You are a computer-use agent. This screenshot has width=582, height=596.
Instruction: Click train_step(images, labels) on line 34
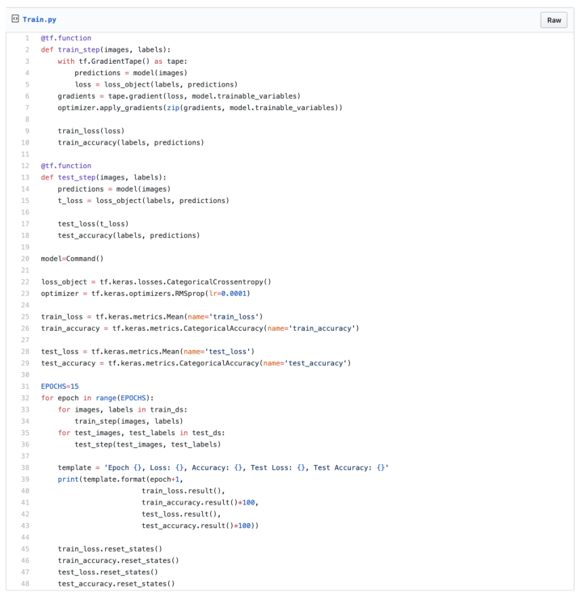click(x=129, y=421)
